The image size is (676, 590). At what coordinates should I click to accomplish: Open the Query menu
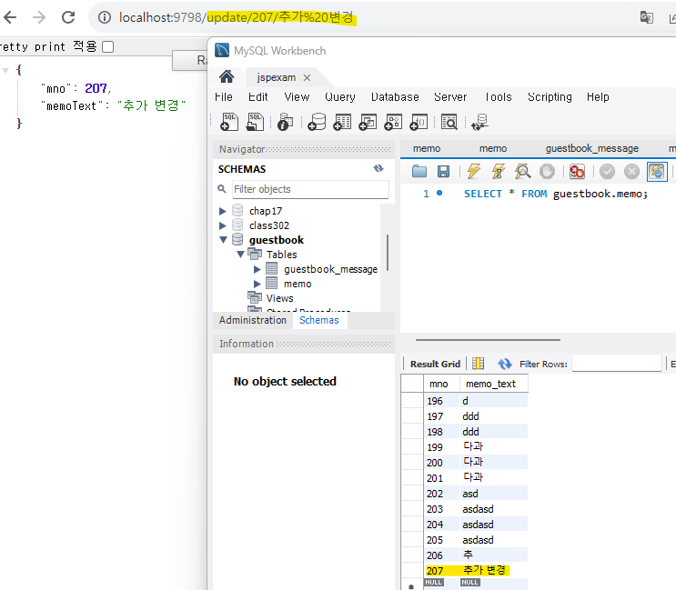(x=340, y=97)
